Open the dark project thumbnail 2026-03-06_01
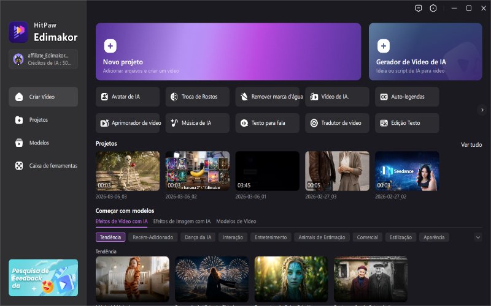This screenshot has height=306, width=491. (267, 171)
